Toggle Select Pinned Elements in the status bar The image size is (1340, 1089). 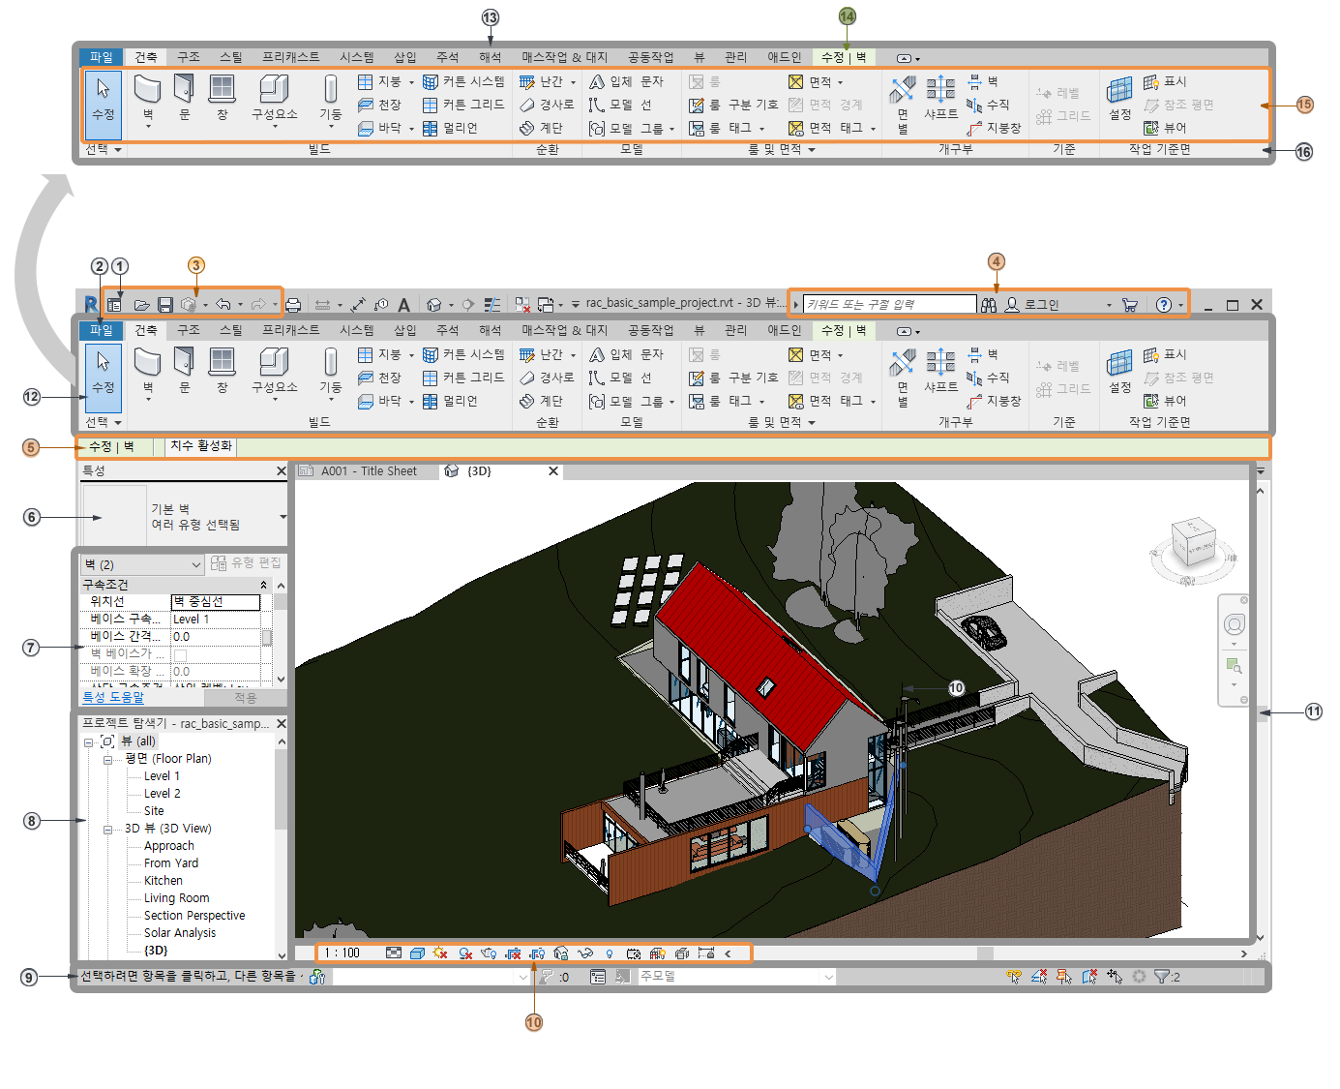[x=1063, y=977]
